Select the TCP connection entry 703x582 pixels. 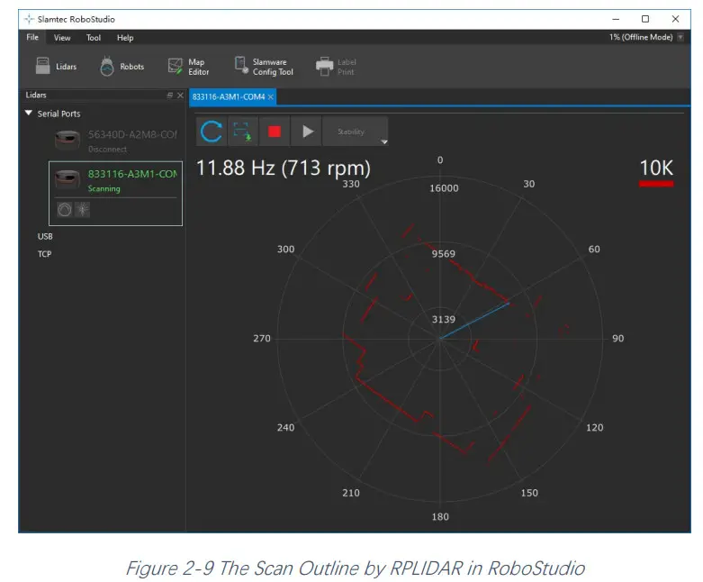pyautogui.click(x=44, y=254)
